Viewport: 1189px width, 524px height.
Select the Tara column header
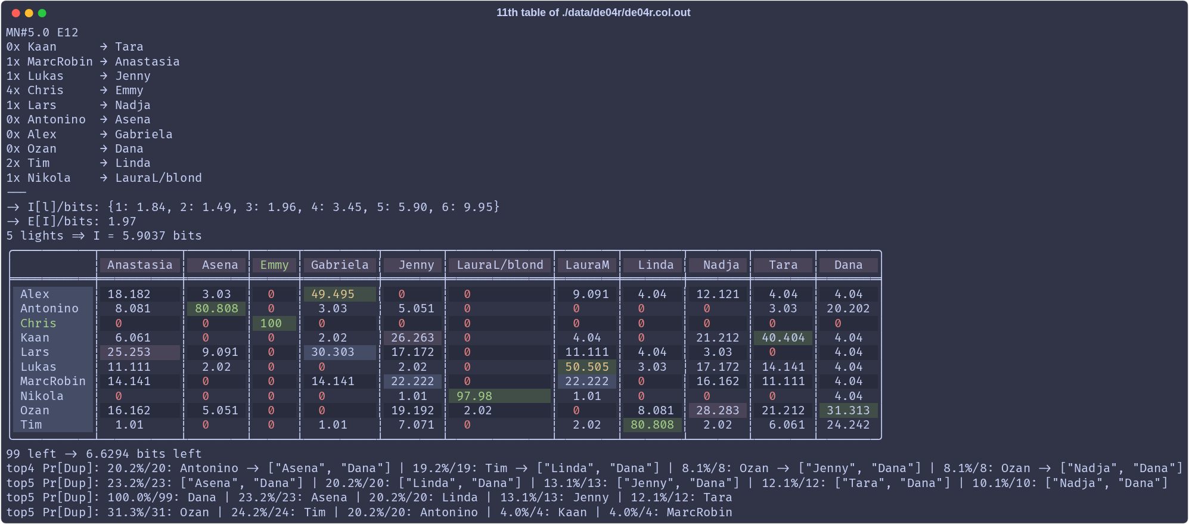coord(783,265)
